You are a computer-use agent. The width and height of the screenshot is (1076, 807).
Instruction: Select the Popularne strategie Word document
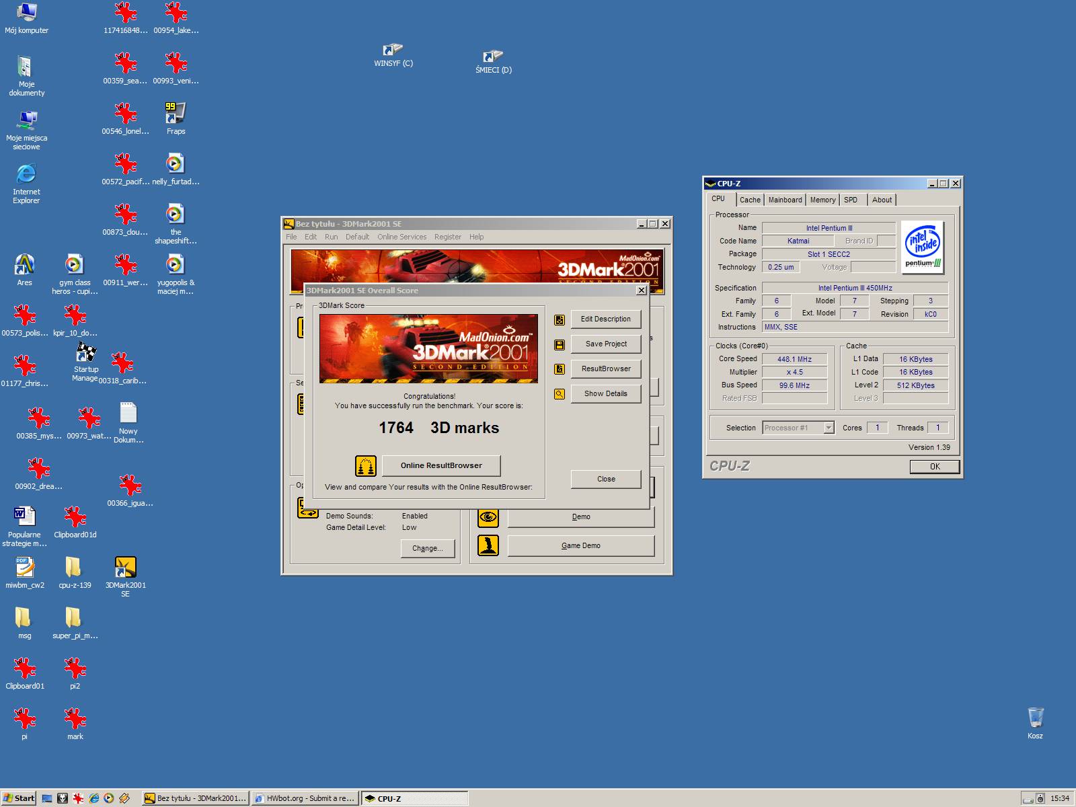coord(24,526)
